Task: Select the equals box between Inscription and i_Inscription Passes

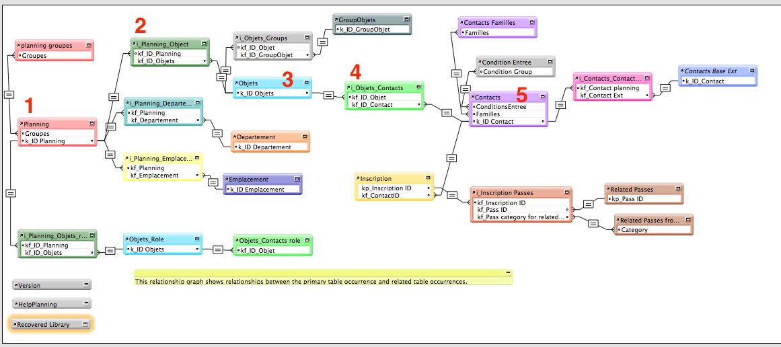Action: pos(452,195)
